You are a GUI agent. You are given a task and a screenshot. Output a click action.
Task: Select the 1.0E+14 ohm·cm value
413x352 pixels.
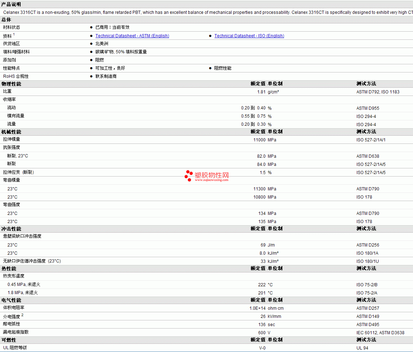pos(266,308)
